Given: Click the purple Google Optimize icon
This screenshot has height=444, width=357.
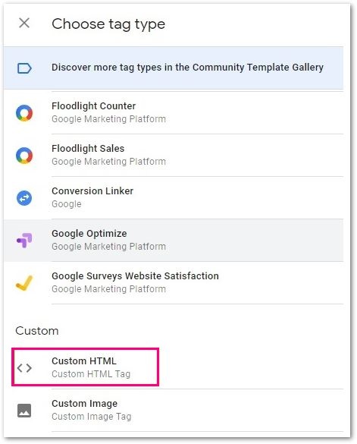Looking at the screenshot, I should tap(24, 241).
